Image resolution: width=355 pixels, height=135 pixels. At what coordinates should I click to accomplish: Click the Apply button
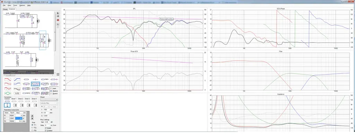click(54, 107)
